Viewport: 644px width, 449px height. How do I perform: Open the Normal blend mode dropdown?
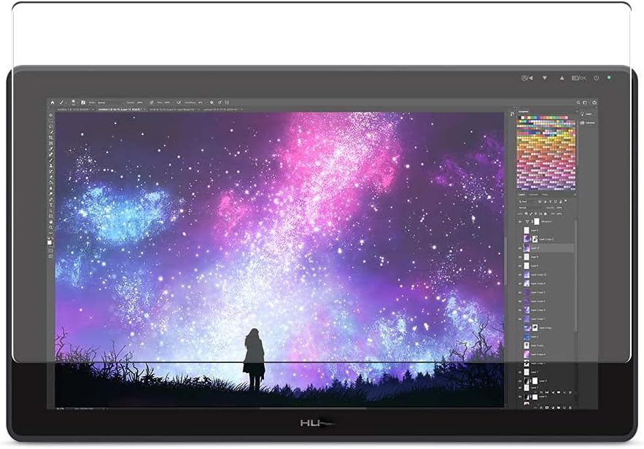tap(531, 208)
